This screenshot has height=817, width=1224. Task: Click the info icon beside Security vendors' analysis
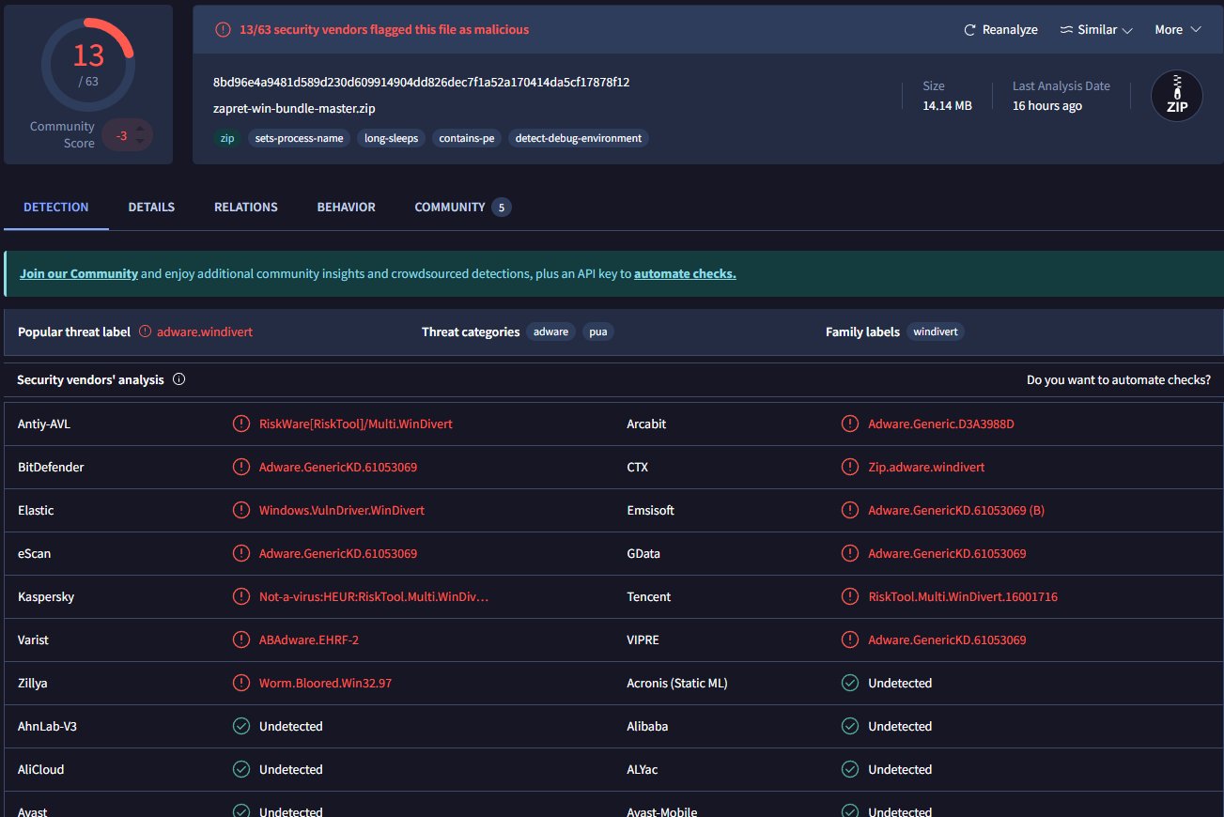point(179,380)
